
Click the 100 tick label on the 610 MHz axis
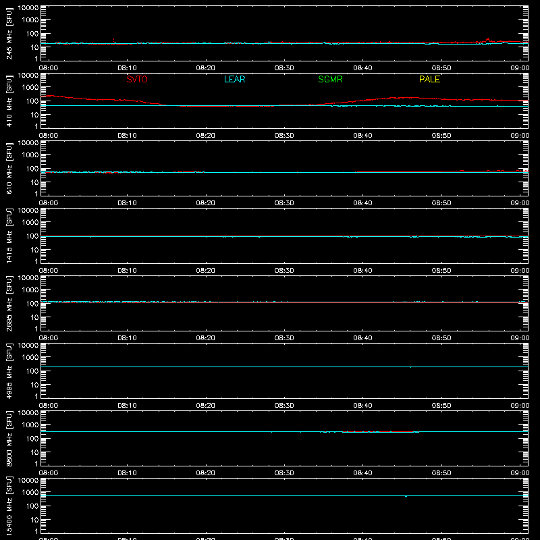click(x=32, y=169)
